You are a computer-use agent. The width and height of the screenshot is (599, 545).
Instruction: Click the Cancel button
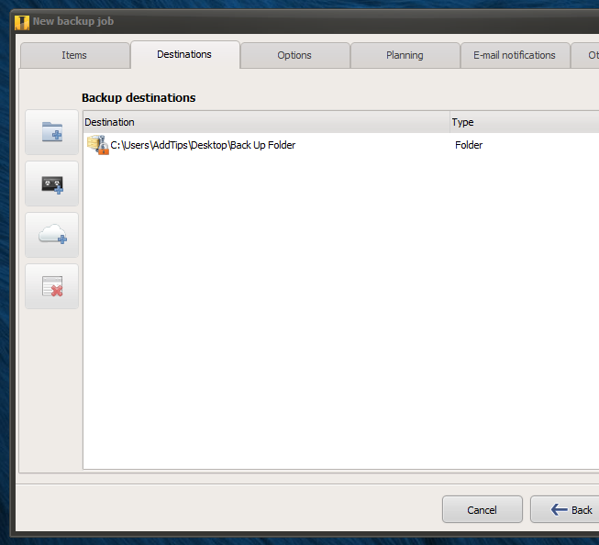(x=483, y=509)
